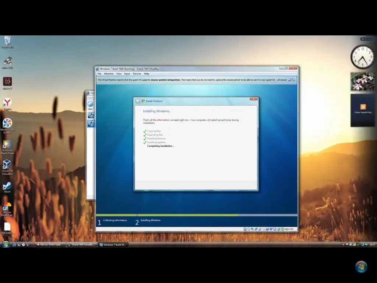Select the Movavi Video Suite 18 desktop icon
This screenshot has height=283, width=377.
(x=7, y=126)
